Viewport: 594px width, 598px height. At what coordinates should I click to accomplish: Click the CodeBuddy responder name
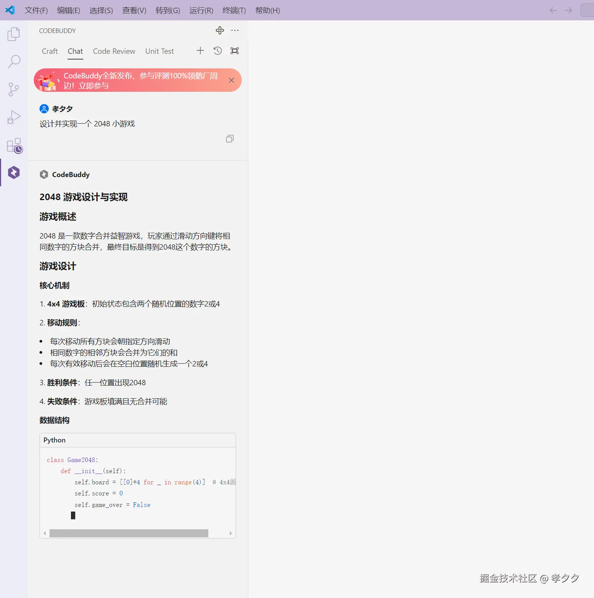click(71, 174)
